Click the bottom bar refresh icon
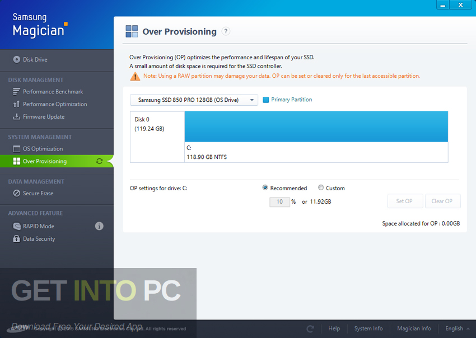476x338 pixels. (x=310, y=328)
